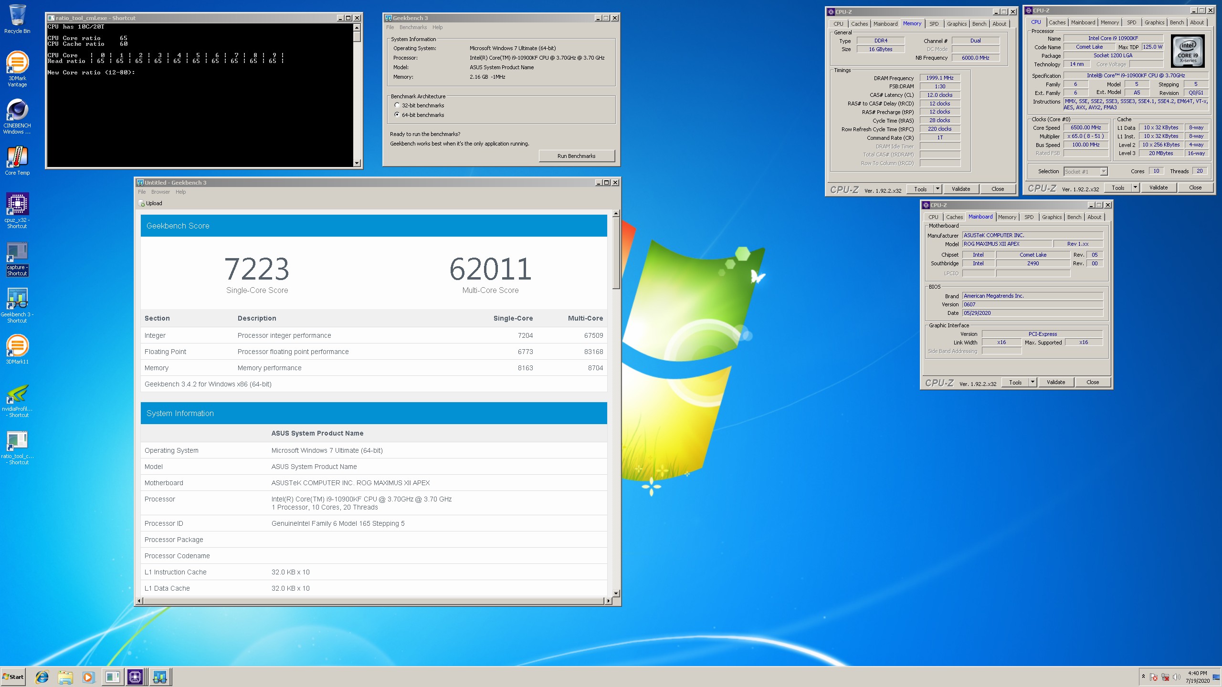Click the Start button

click(x=13, y=677)
